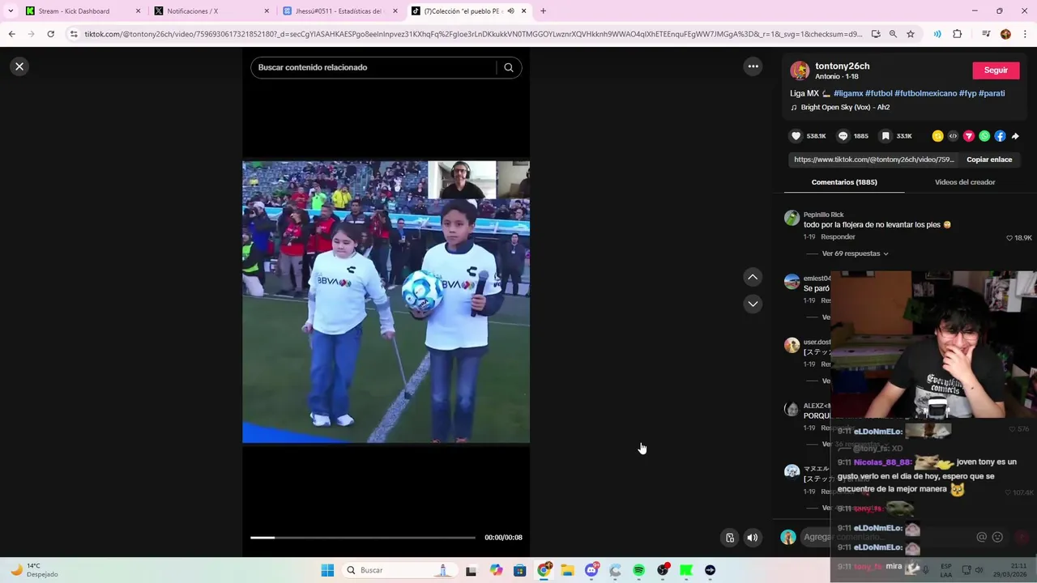Open the commenter avatar next to the comment box
This screenshot has height=583, width=1037.
(x=788, y=537)
